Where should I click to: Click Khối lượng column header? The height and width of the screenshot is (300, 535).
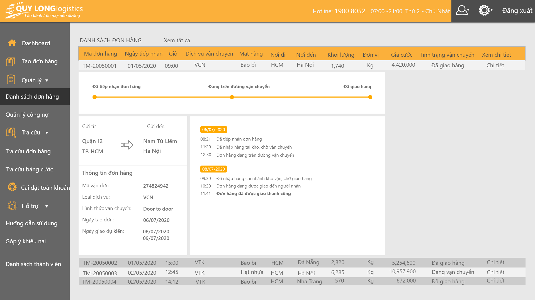(341, 55)
